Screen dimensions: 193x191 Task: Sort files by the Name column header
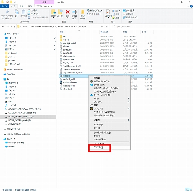coord(61,32)
